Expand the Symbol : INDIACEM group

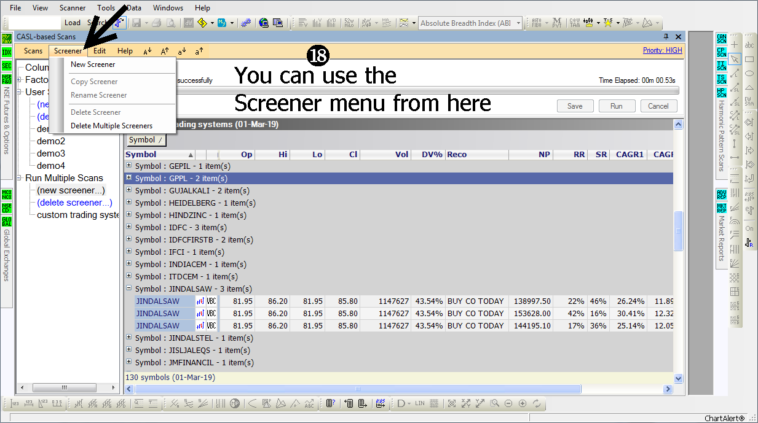128,264
